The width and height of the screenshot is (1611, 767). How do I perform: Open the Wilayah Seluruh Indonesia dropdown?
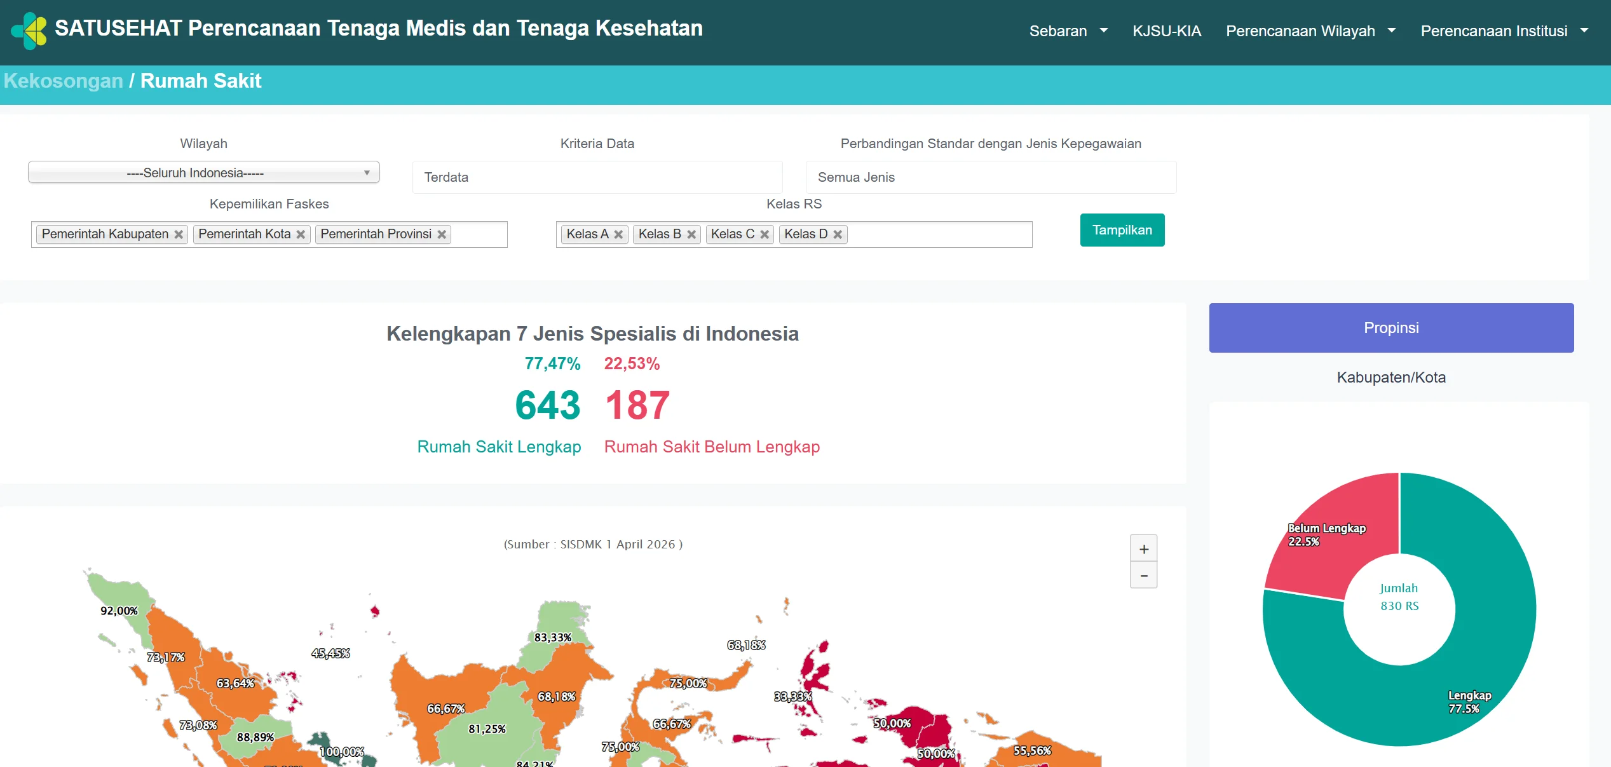[x=204, y=172]
